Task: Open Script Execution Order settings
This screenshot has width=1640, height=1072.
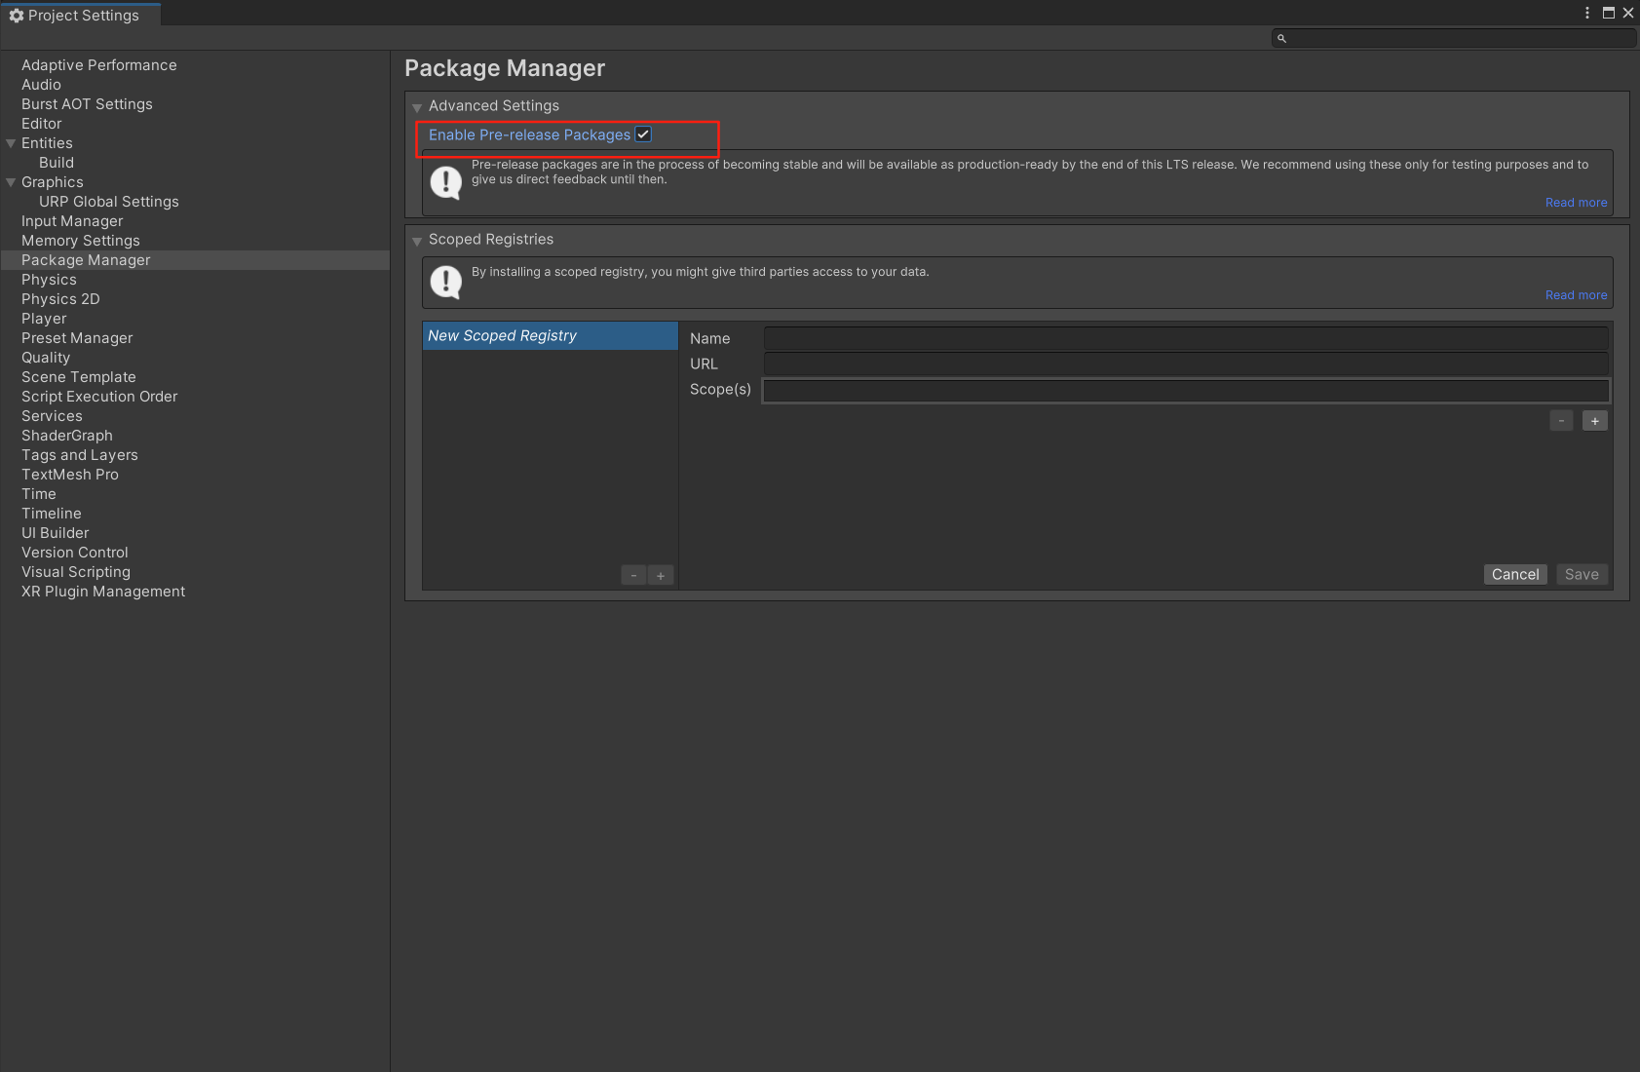Action: pos(99,397)
